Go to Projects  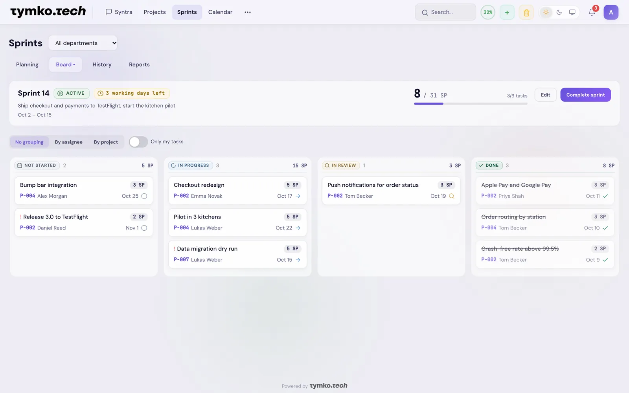coord(154,12)
